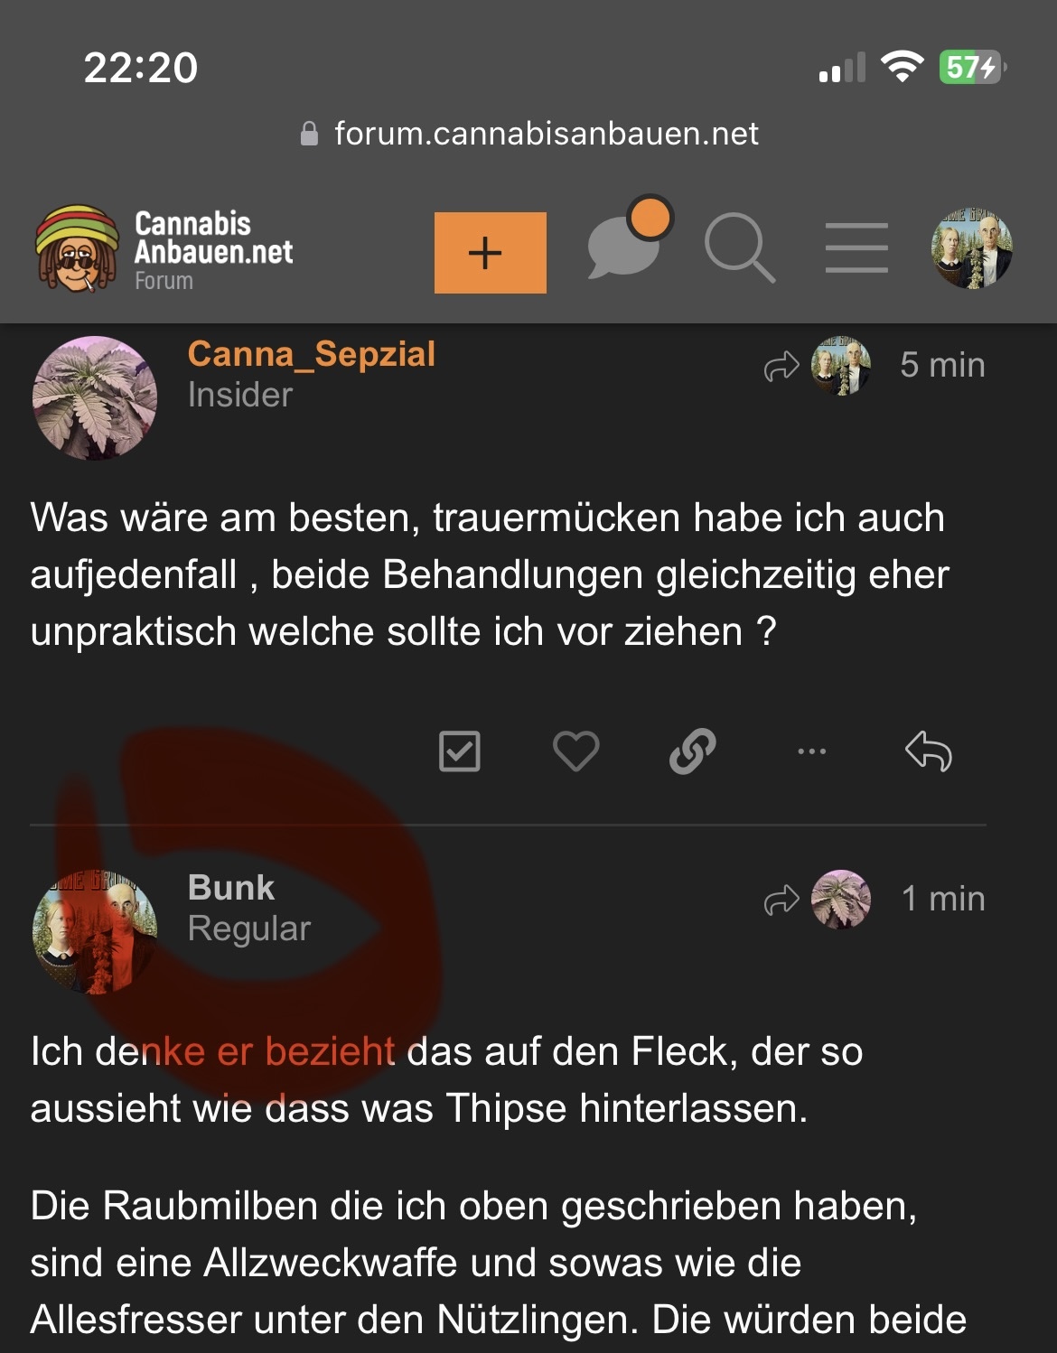The height and width of the screenshot is (1353, 1057).
Task: Expand reply-to indicator on Canna_Sepzial's post
Action: [818, 366]
